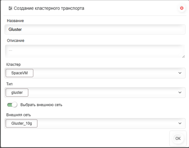189x148 pixels.
Task: Click the Описание field label
Action: tap(16, 40)
